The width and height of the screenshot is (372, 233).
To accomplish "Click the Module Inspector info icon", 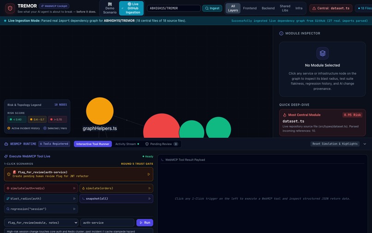I will coord(281,33).
